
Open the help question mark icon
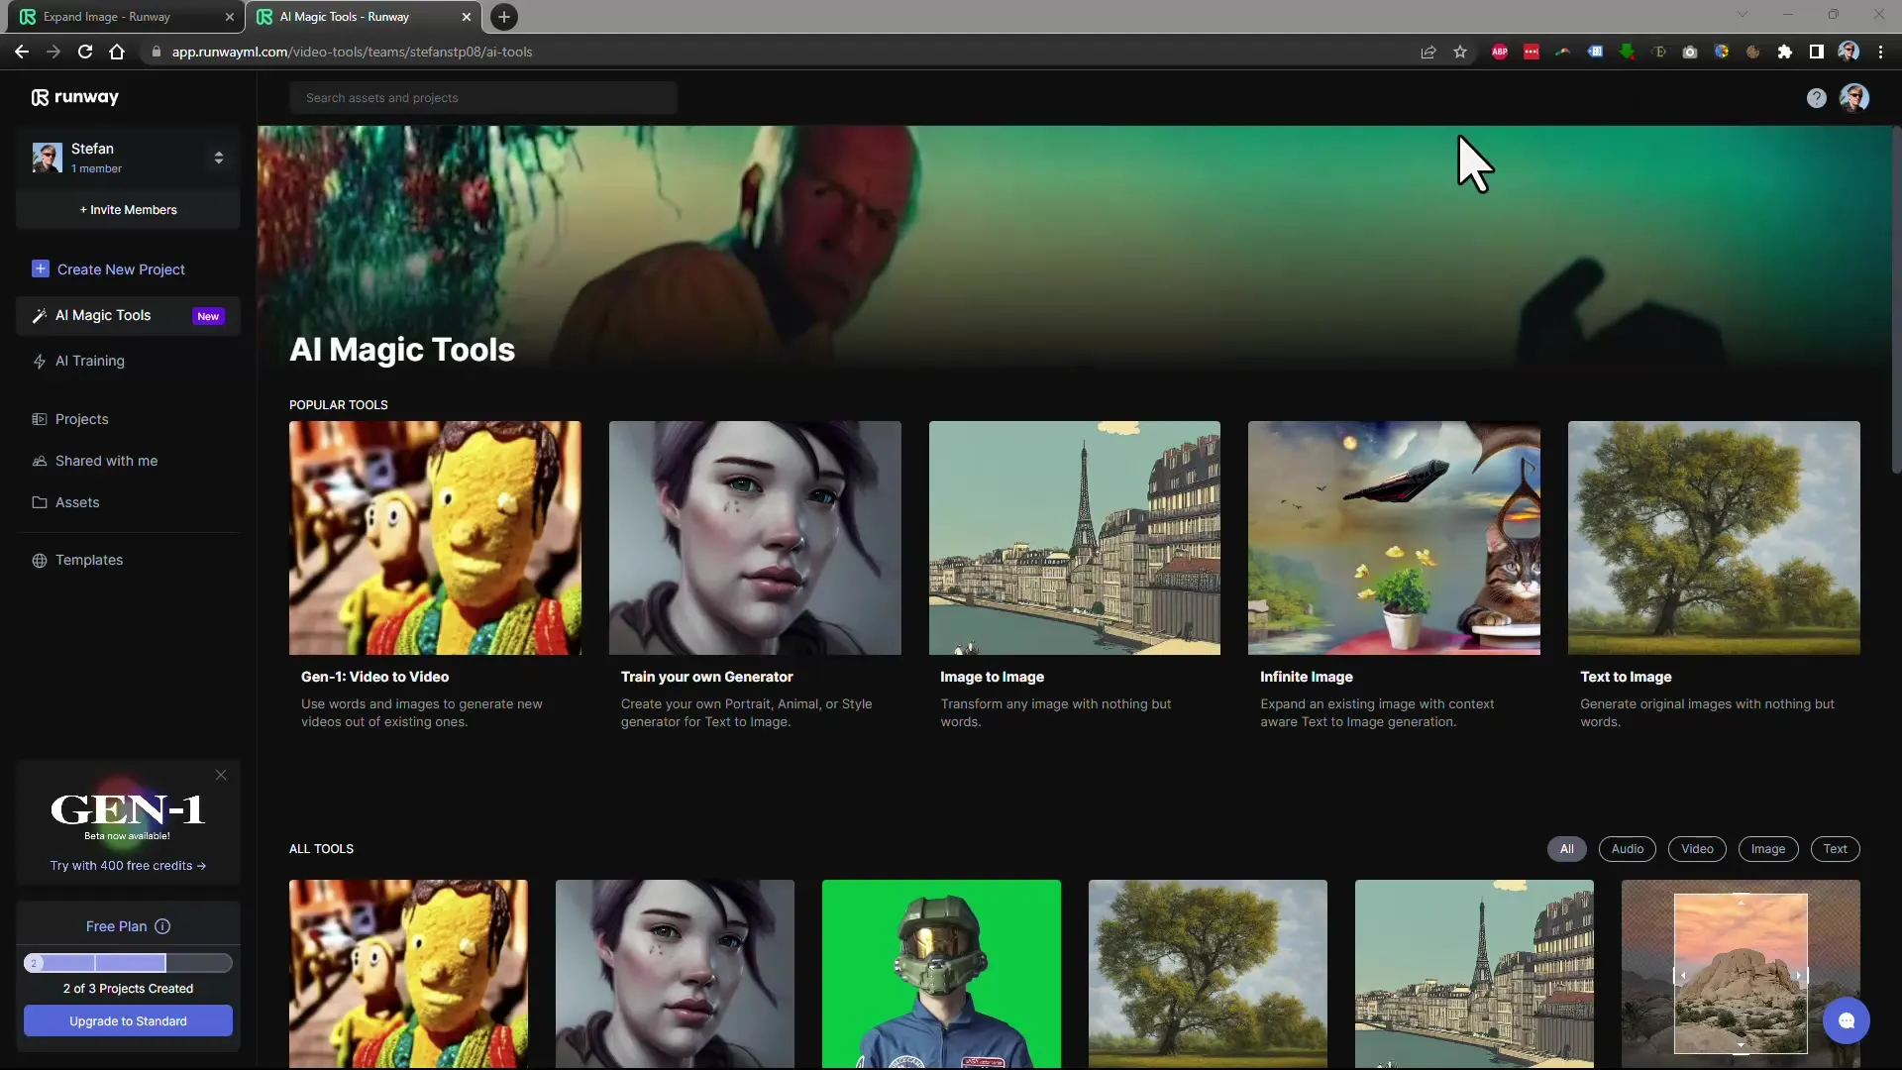click(x=1816, y=98)
